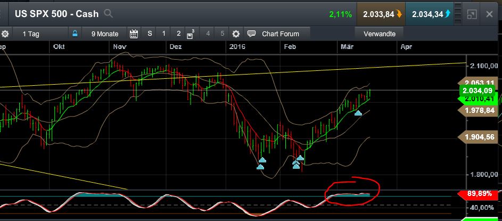This screenshot has height=221, width=502.
Task: Search for an instrument with the magnifier icon
Action: (x=109, y=14)
